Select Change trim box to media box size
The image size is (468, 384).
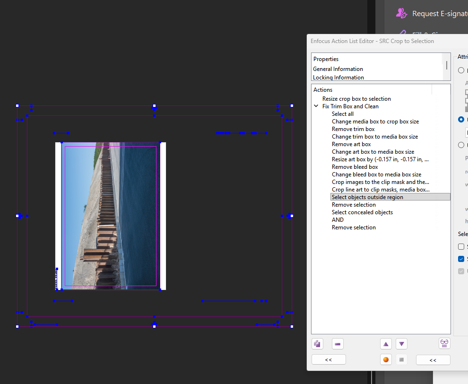coord(374,137)
